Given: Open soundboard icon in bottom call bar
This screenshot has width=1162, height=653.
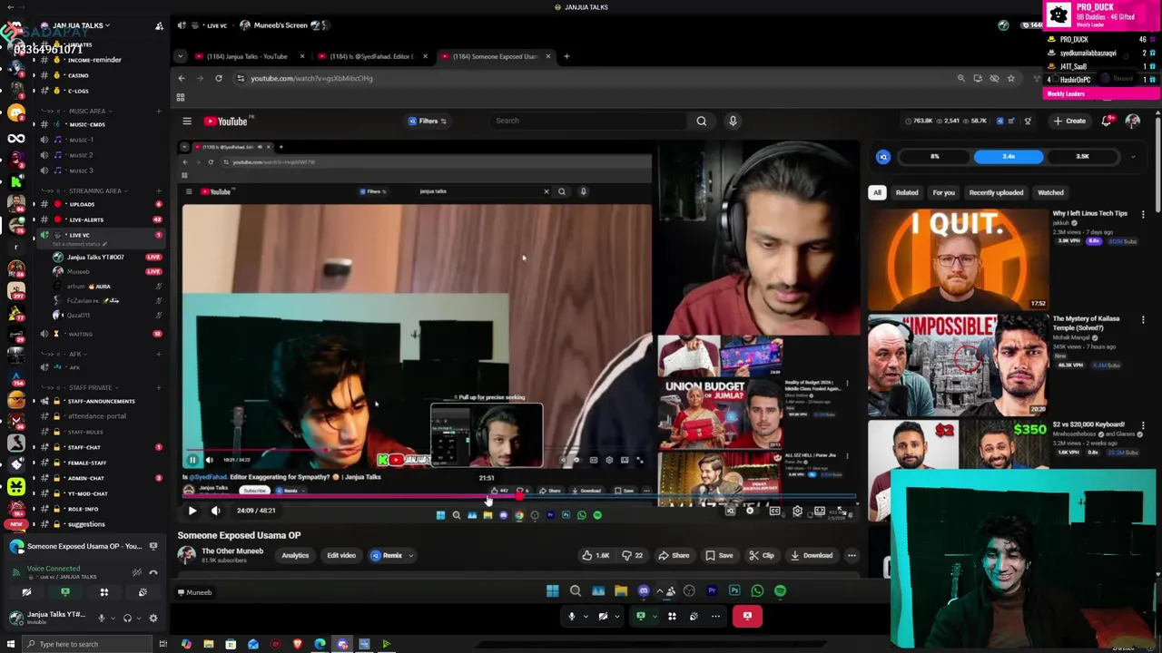Looking at the screenshot, I should pos(694,616).
